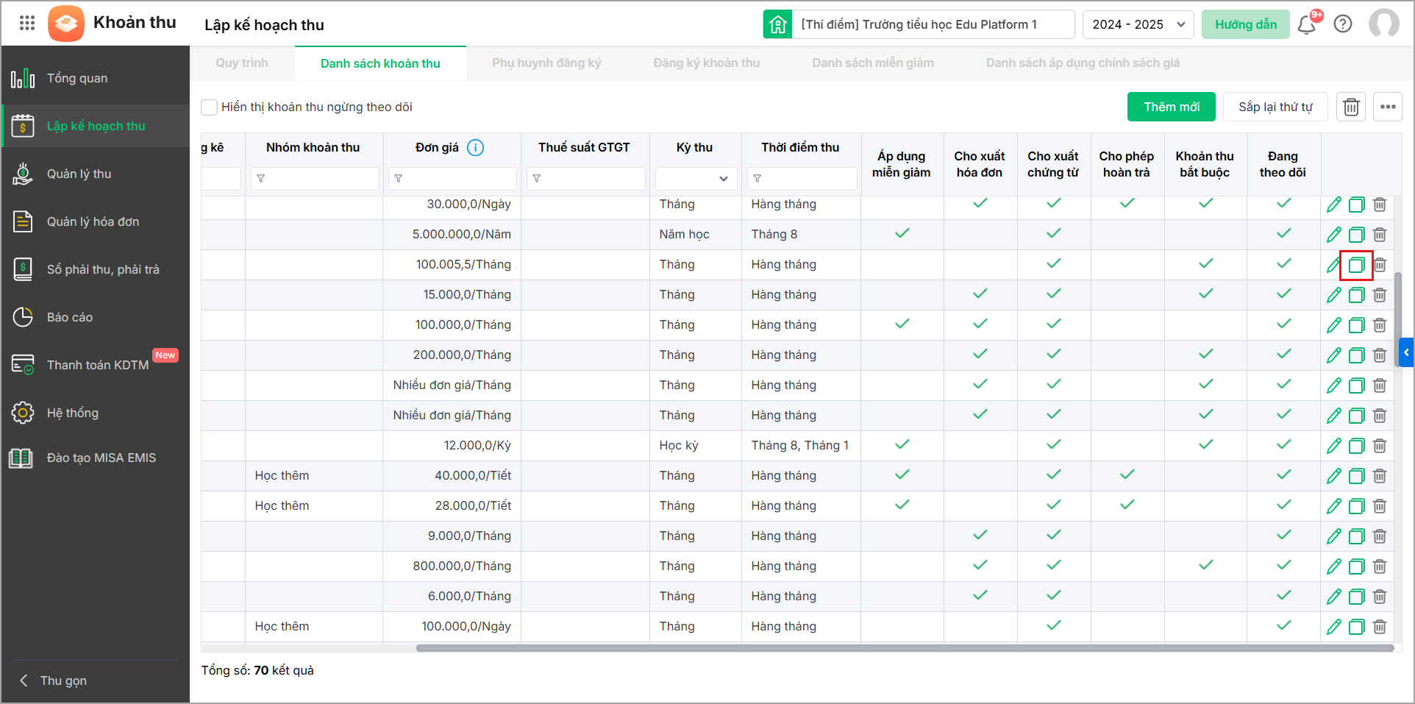Click the horizontal scrollbar under the table
The width and height of the screenshot is (1415, 704).
[x=905, y=648]
